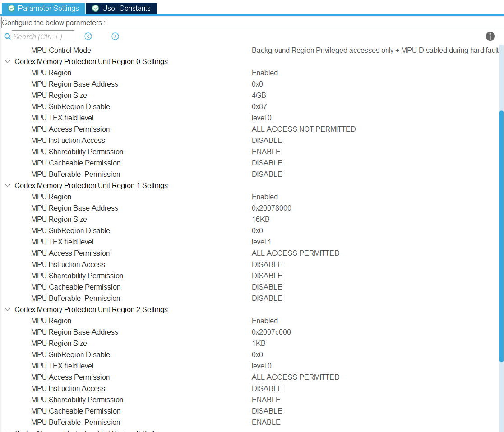The width and height of the screenshot is (504, 432).
Task: Select Region 0 MPU Access Permission value
Action: pyautogui.click(x=304, y=129)
